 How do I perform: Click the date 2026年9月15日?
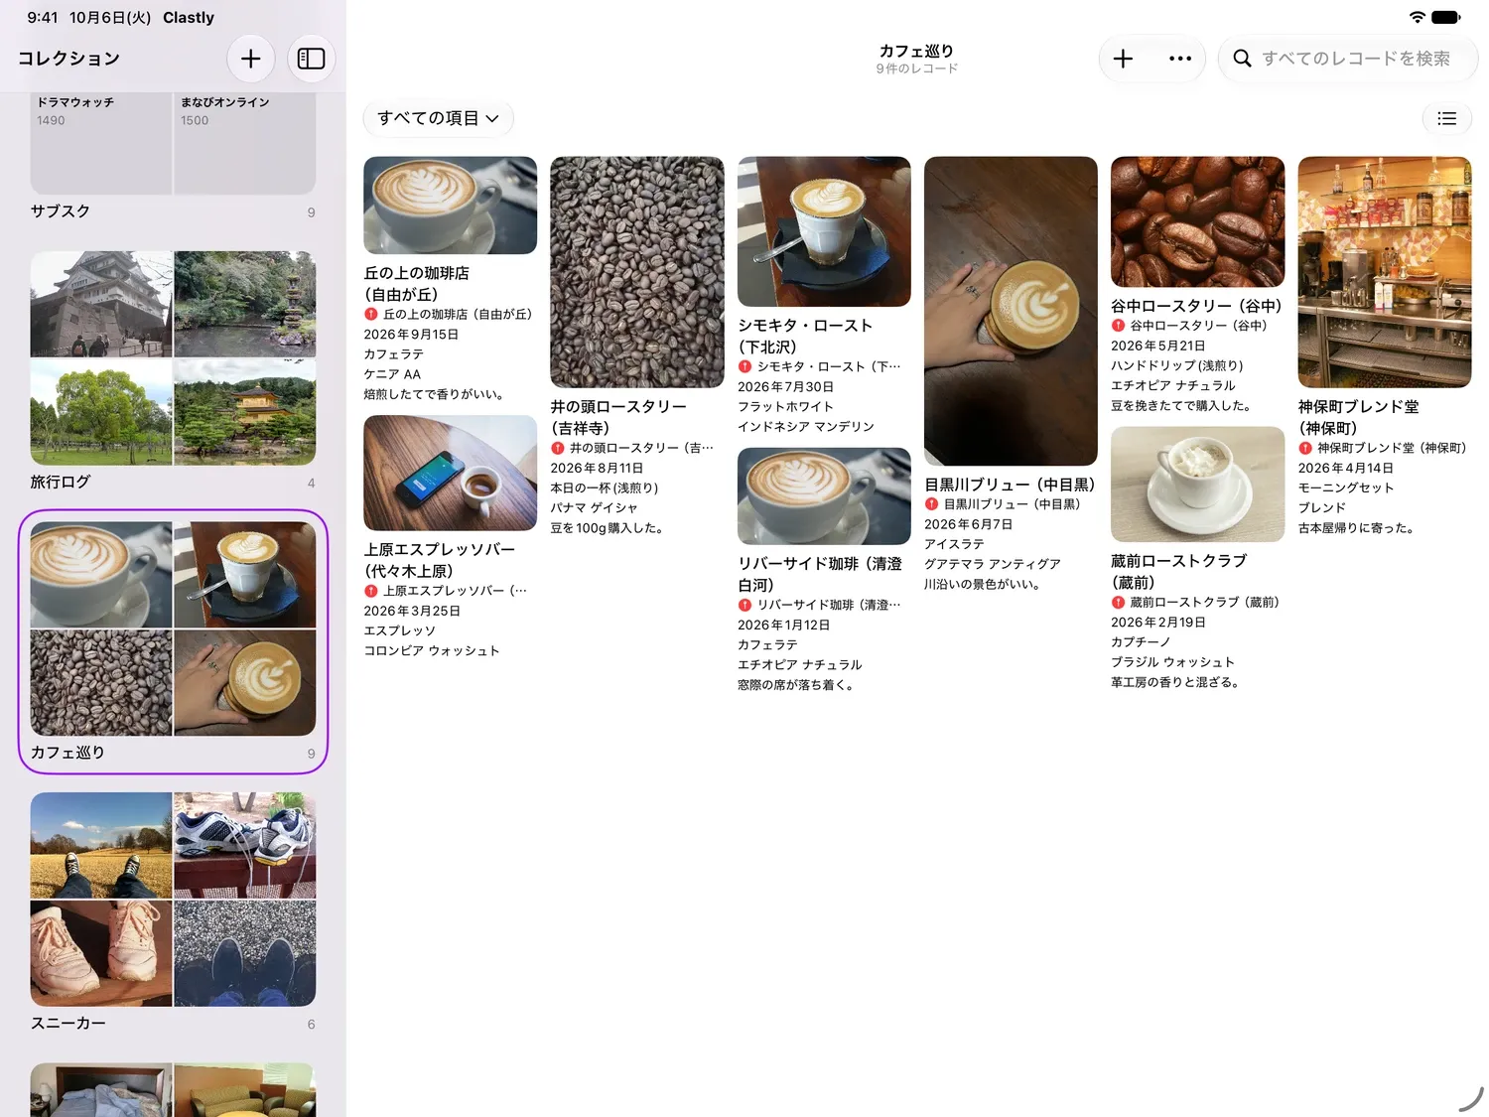click(411, 335)
